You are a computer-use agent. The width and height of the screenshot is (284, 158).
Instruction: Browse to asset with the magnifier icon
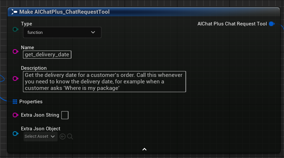pyautogui.click(x=70, y=136)
